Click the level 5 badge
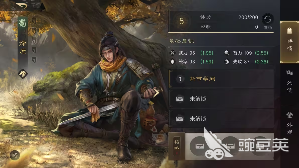This screenshot has height=168, width=299. pos(181,21)
